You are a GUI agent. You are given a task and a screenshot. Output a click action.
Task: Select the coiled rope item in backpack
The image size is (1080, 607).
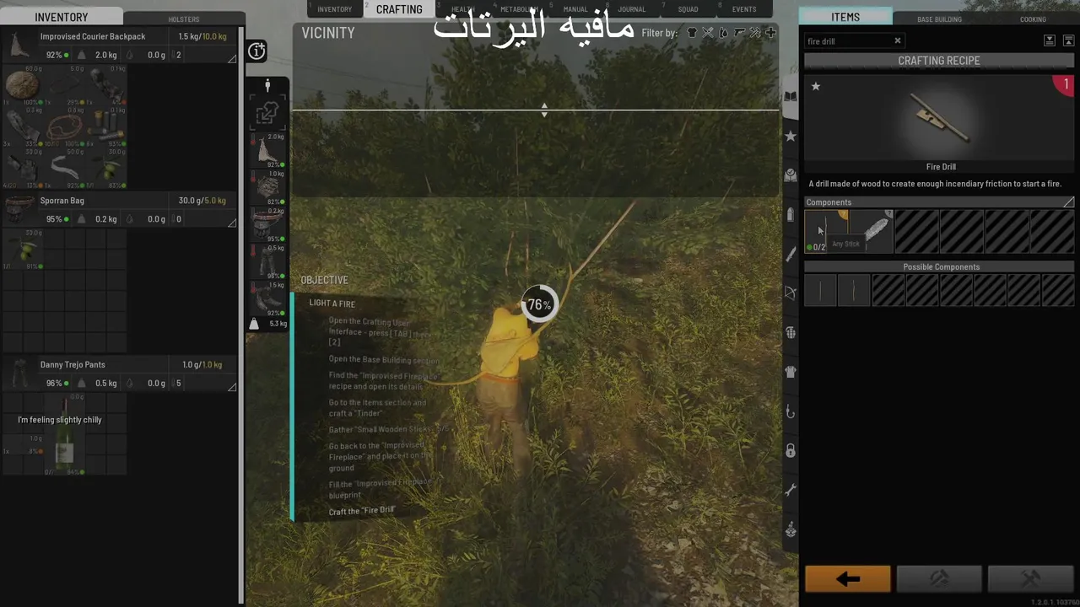(64, 127)
